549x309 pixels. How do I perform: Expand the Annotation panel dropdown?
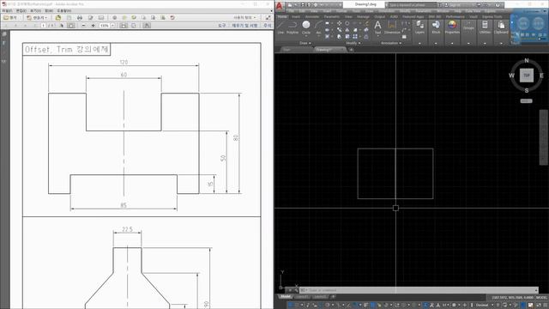coord(391,43)
